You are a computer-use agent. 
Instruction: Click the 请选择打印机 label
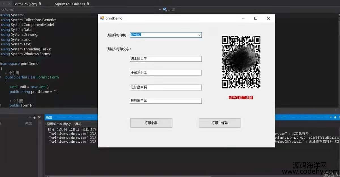tap(117, 35)
